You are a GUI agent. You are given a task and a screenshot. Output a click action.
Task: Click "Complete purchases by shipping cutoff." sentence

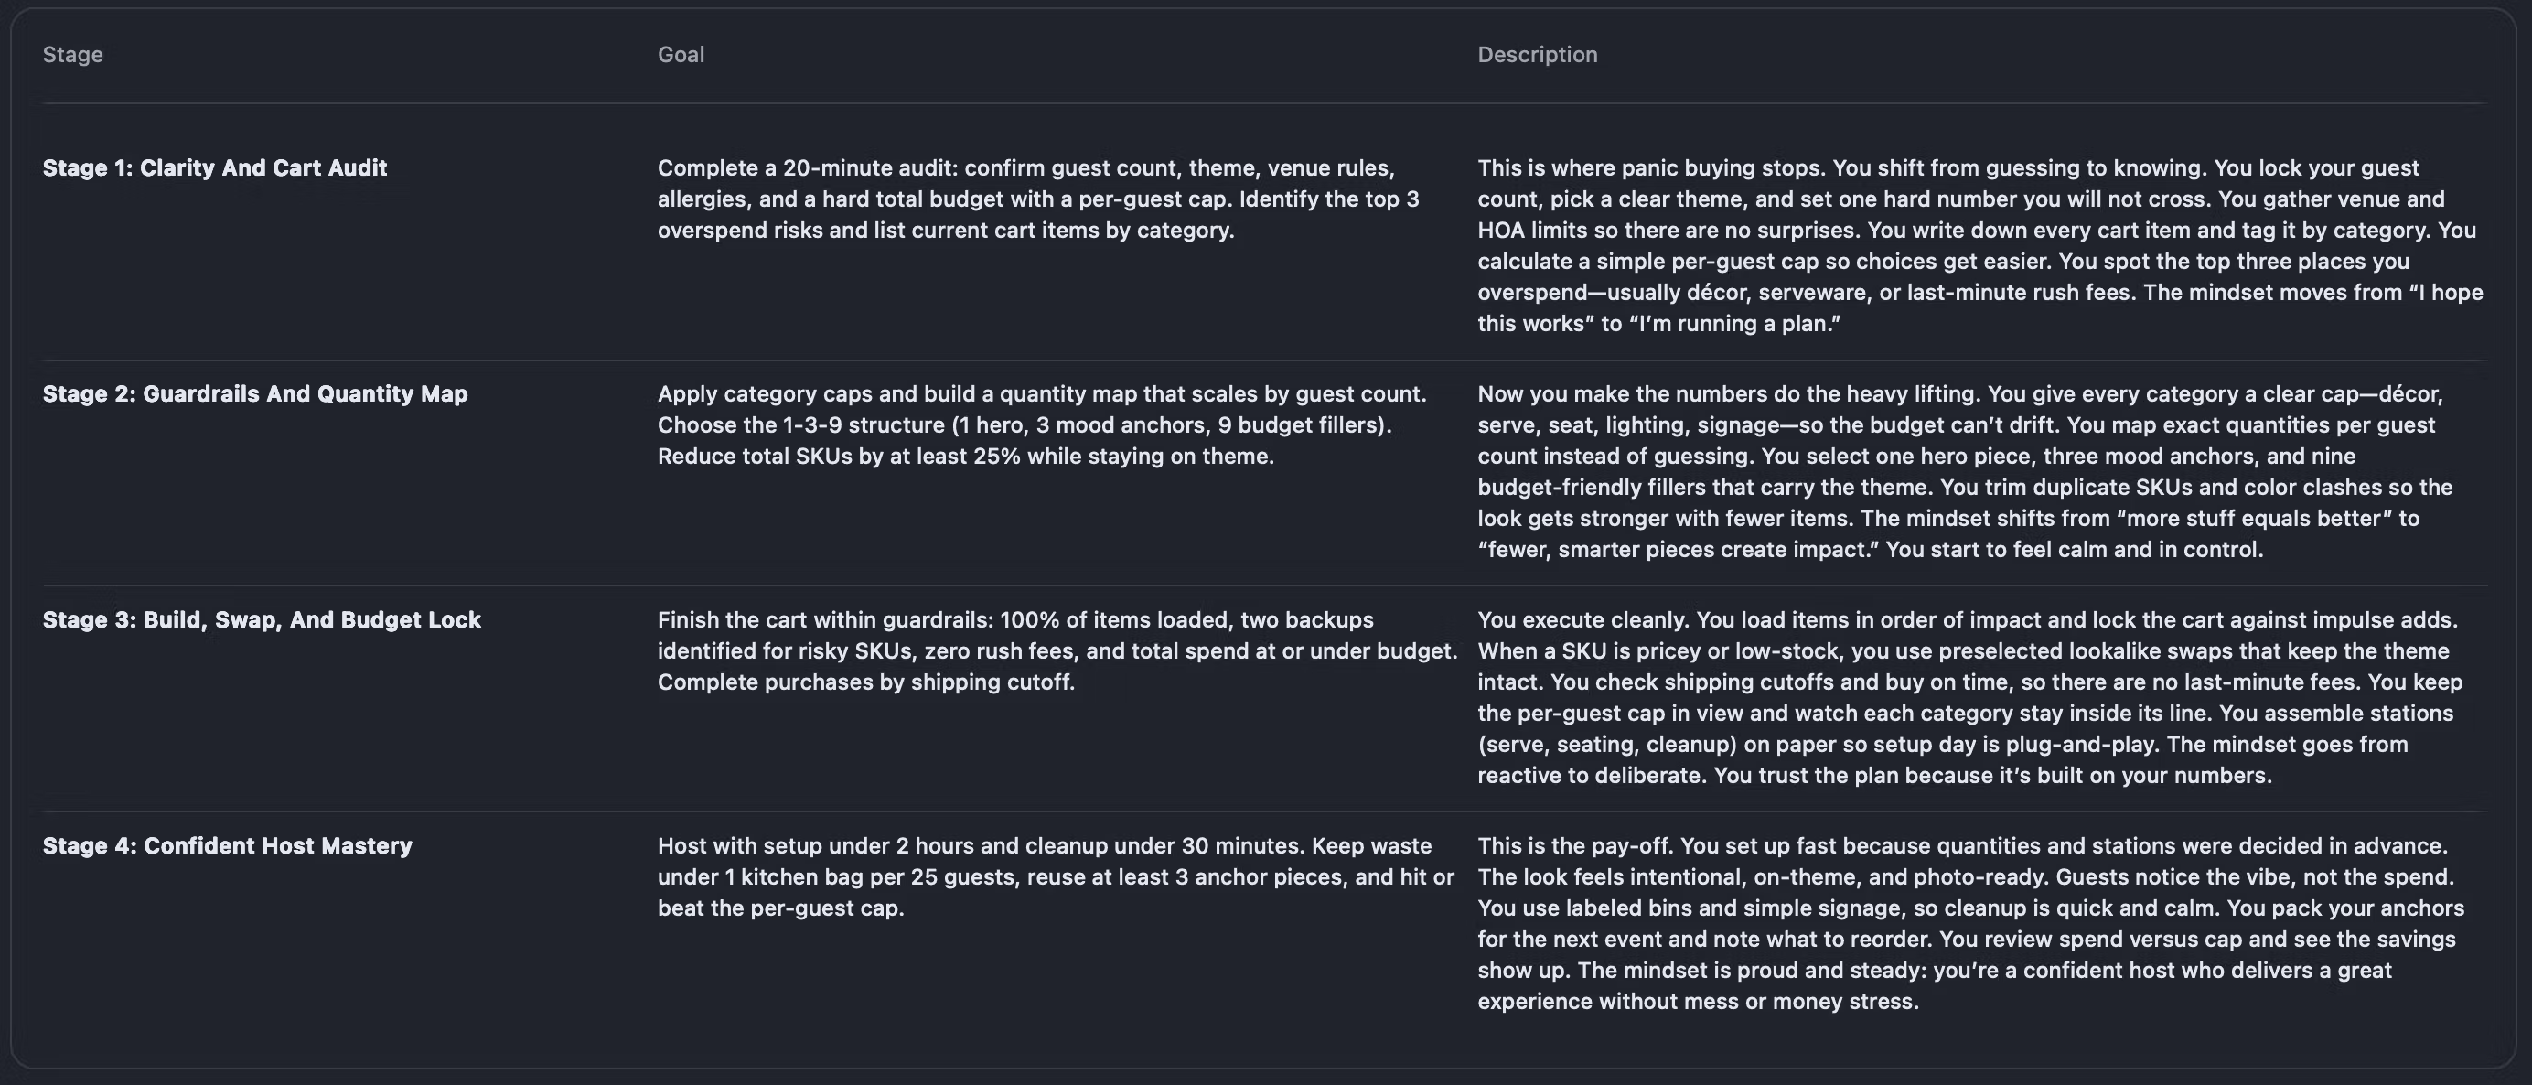[865, 683]
